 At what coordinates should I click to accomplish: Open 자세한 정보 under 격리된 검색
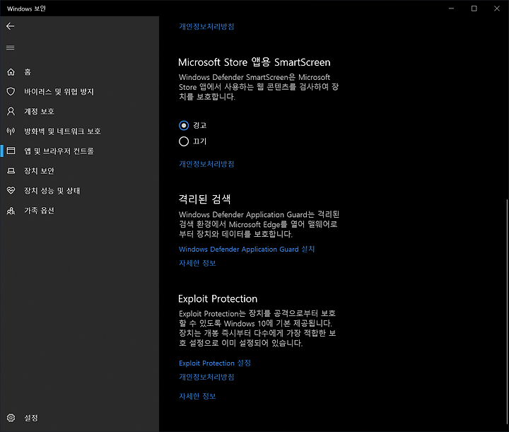click(x=197, y=263)
